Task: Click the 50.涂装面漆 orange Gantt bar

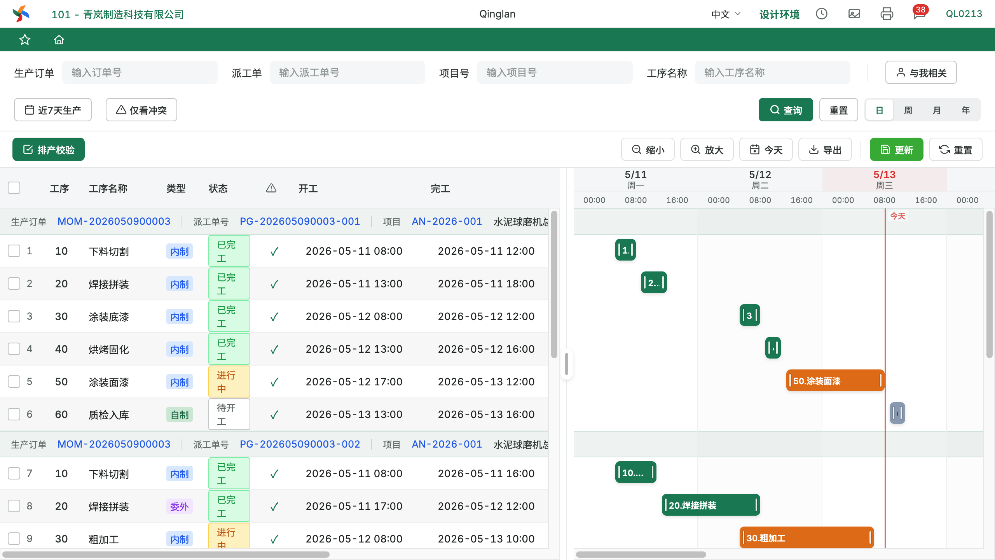Action: pyautogui.click(x=835, y=381)
